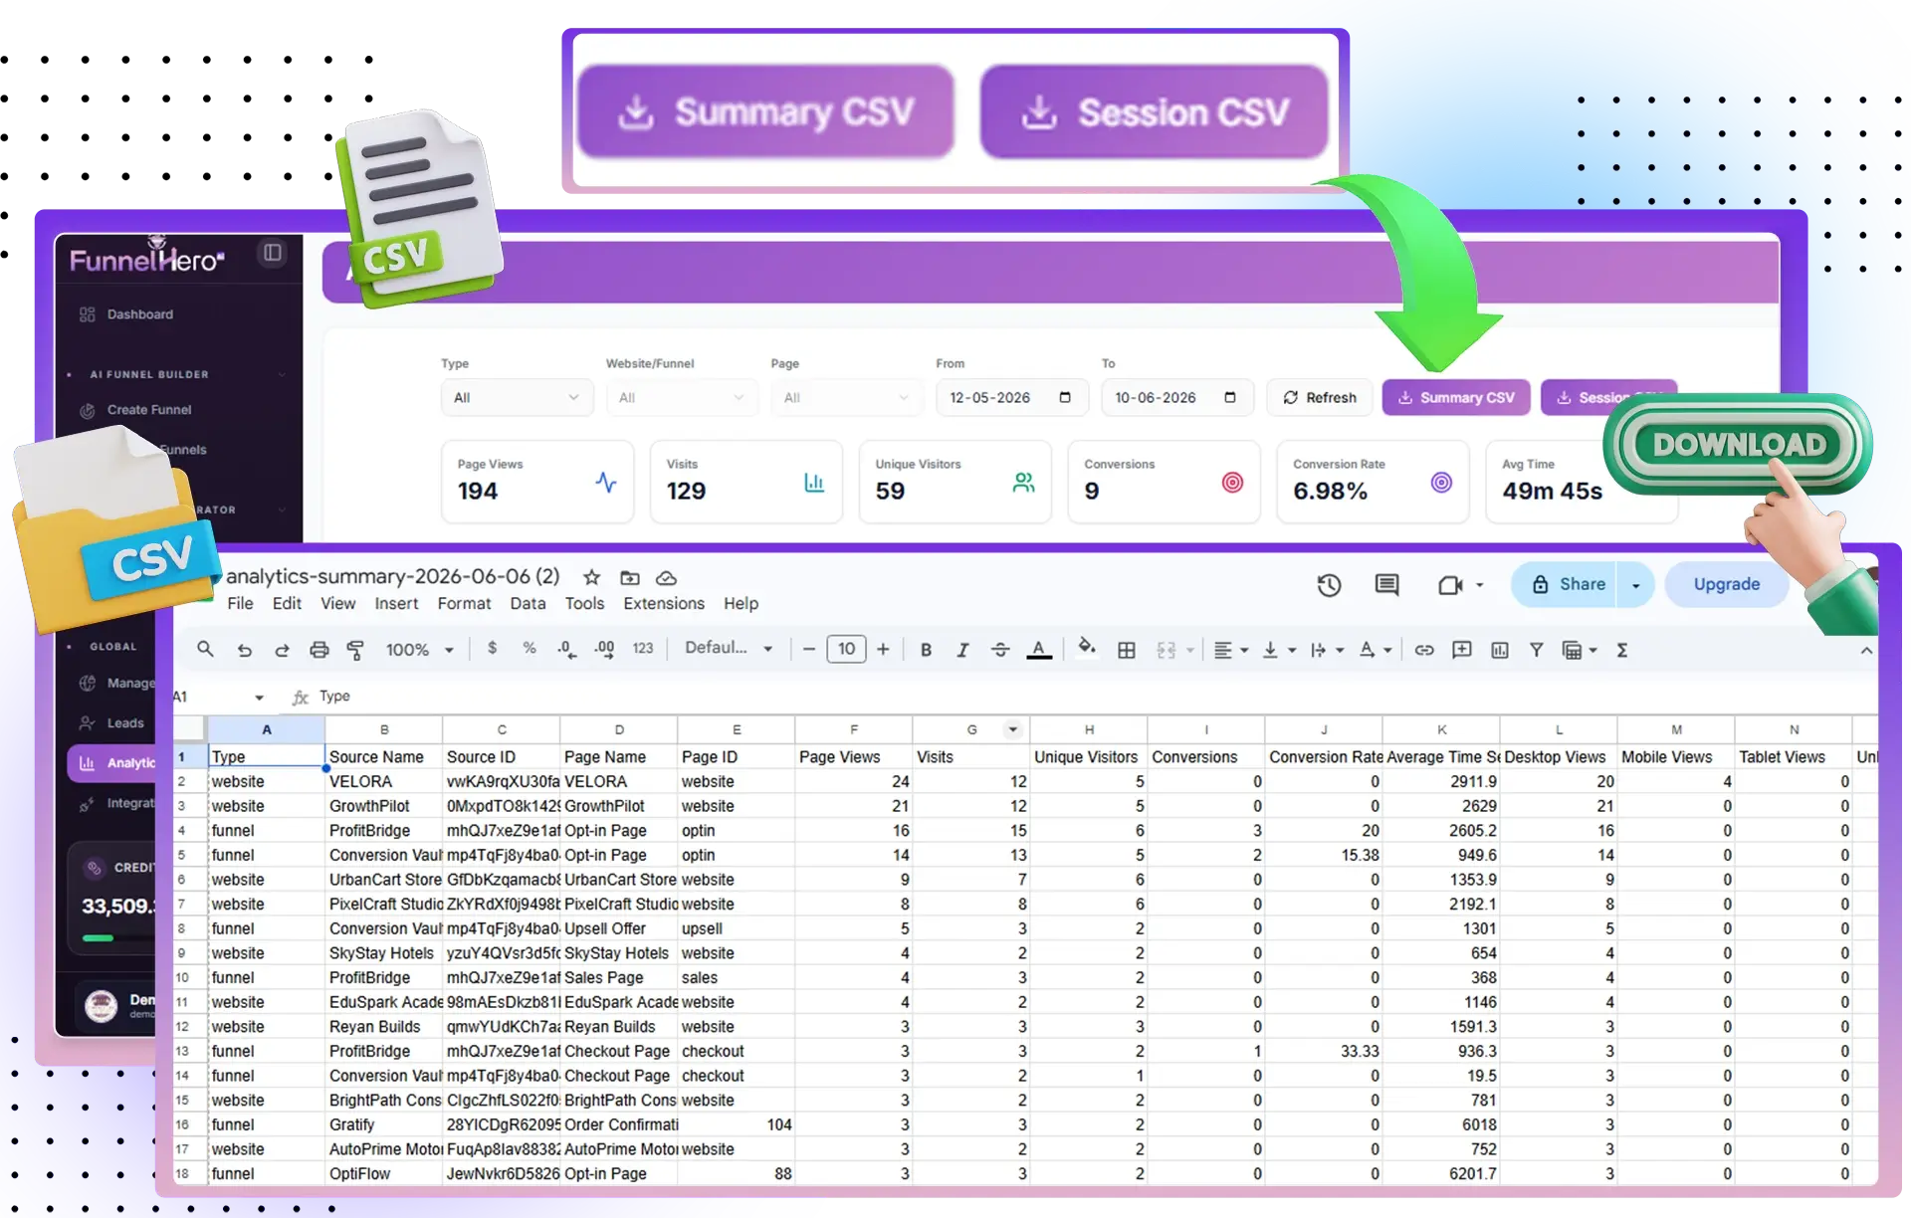Increase decimal places
This screenshot has height=1218, width=1911.
[x=604, y=649]
